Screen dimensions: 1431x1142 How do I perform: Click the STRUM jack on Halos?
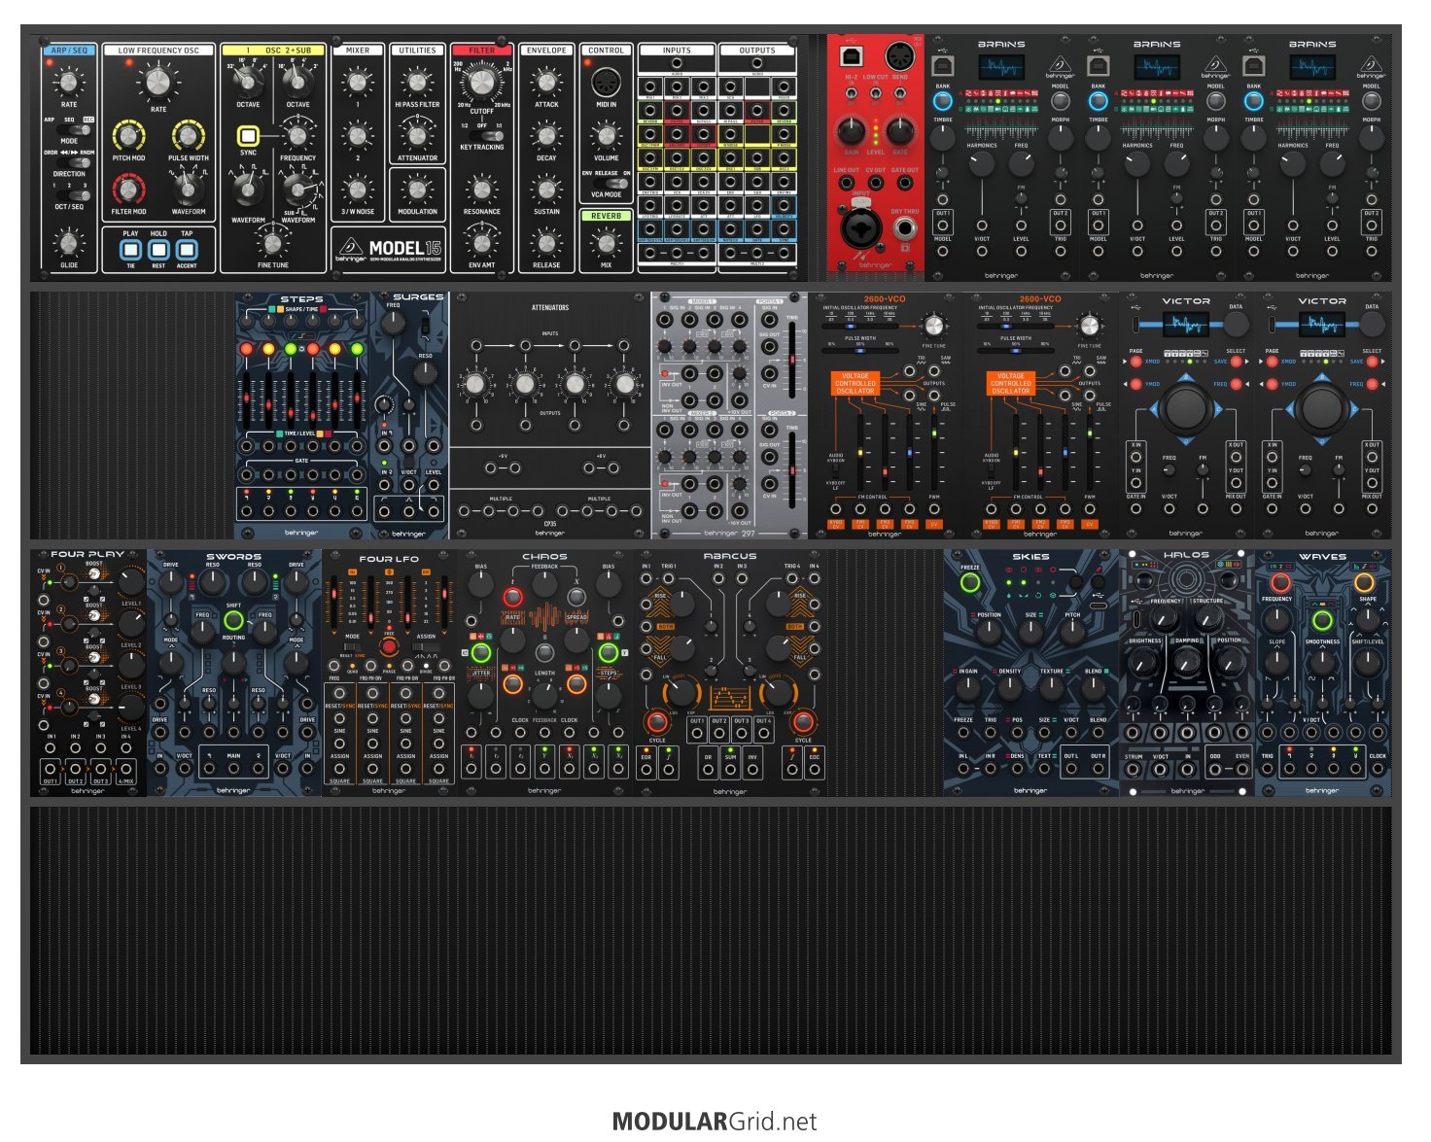(1134, 769)
